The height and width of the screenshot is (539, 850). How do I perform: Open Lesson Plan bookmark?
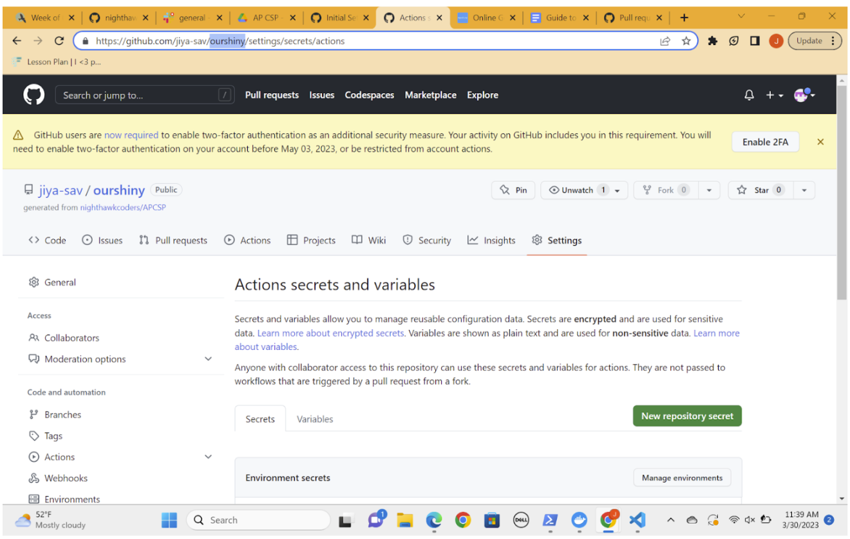coord(57,62)
